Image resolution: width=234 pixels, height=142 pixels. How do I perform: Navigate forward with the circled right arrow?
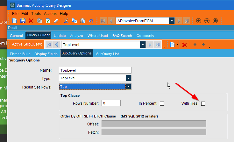tap(207, 21)
